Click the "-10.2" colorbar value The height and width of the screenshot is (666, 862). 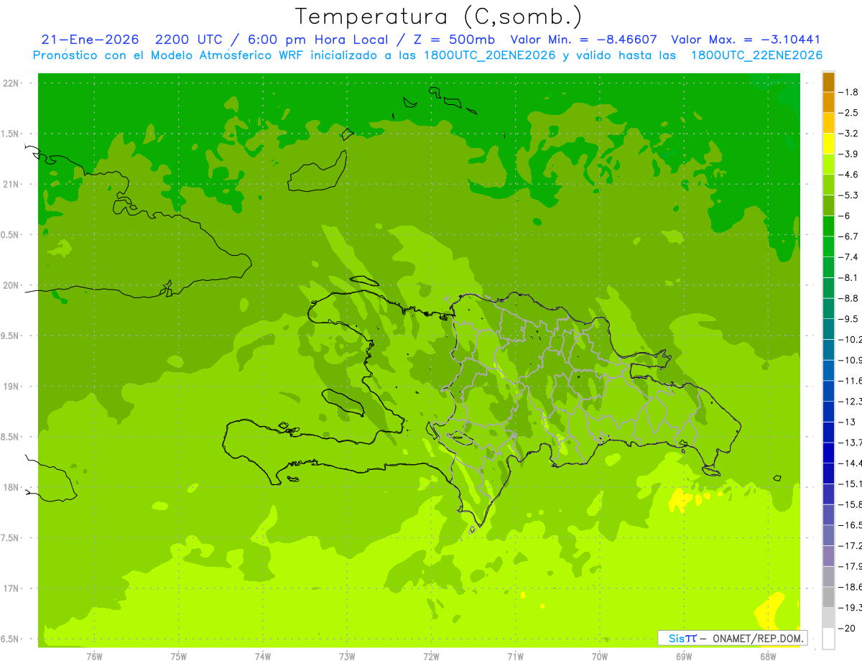tap(851, 339)
